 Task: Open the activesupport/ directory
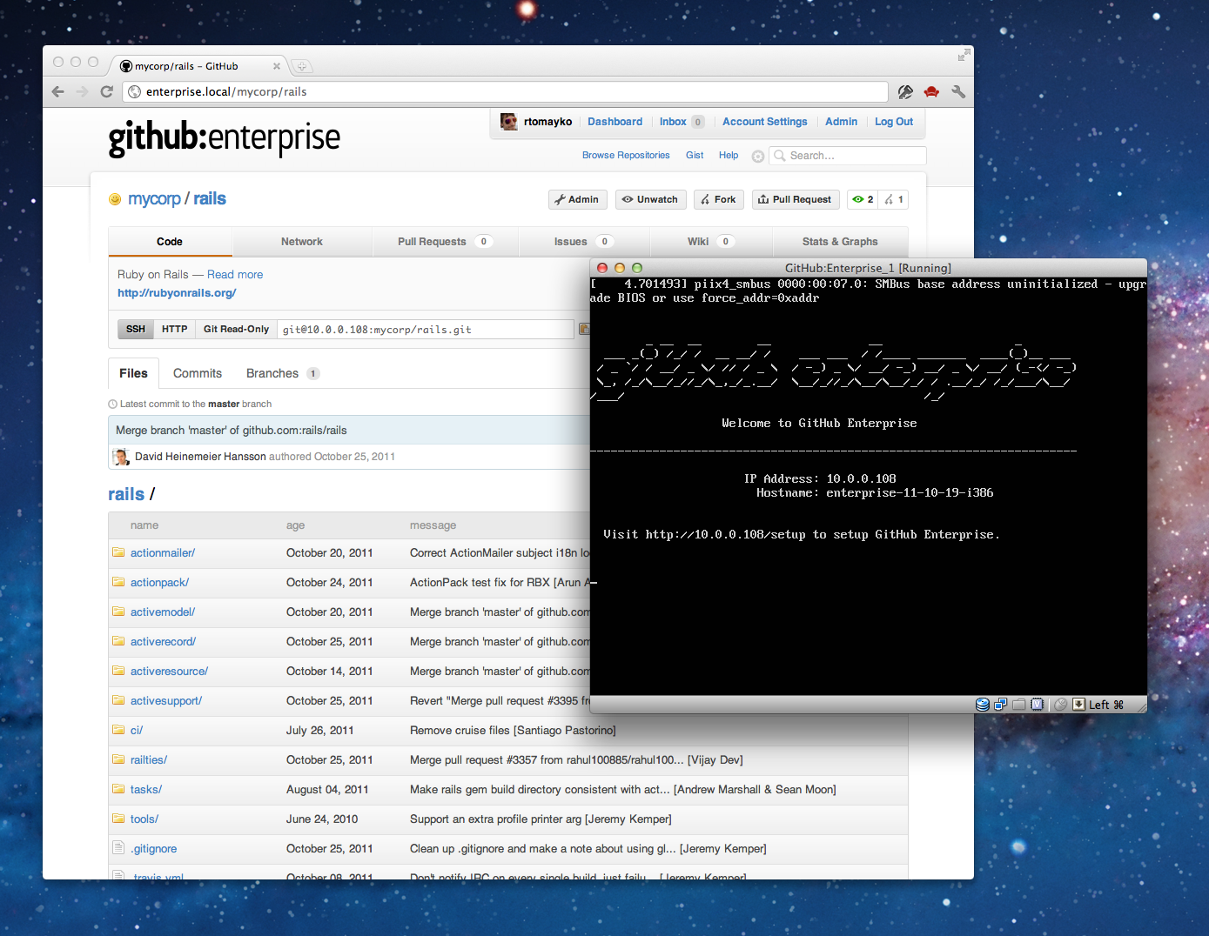[x=166, y=700]
